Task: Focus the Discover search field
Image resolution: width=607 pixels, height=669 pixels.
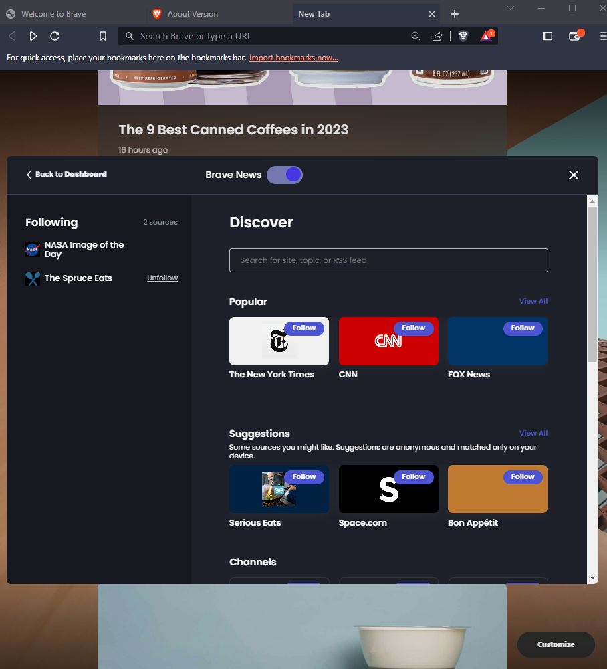Action: (x=388, y=260)
